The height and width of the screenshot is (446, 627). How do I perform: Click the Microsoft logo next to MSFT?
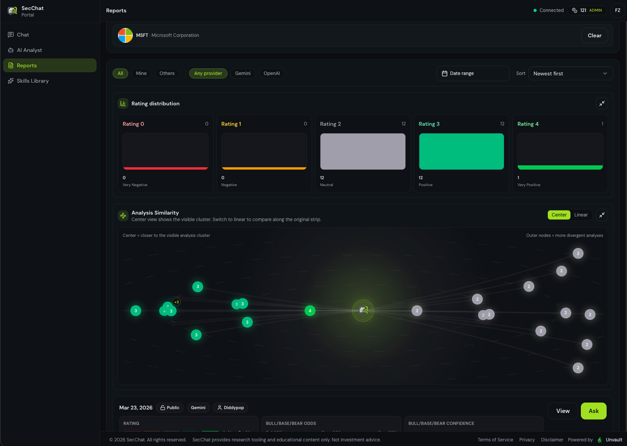click(125, 35)
